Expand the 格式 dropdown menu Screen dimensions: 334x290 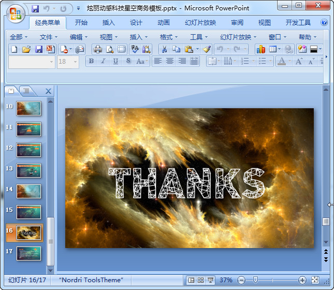click(169, 37)
